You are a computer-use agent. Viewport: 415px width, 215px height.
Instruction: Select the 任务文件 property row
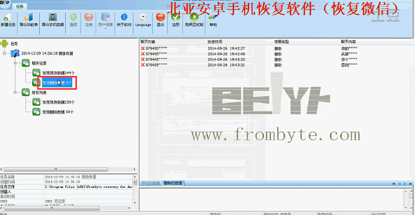pyautogui.click(x=66, y=187)
